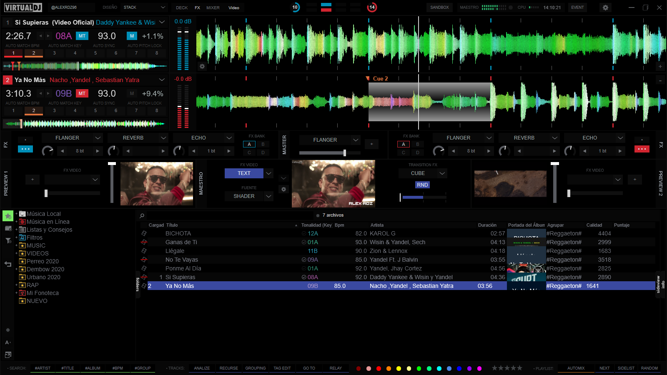Click the green favorites star sidebar icon

8,216
